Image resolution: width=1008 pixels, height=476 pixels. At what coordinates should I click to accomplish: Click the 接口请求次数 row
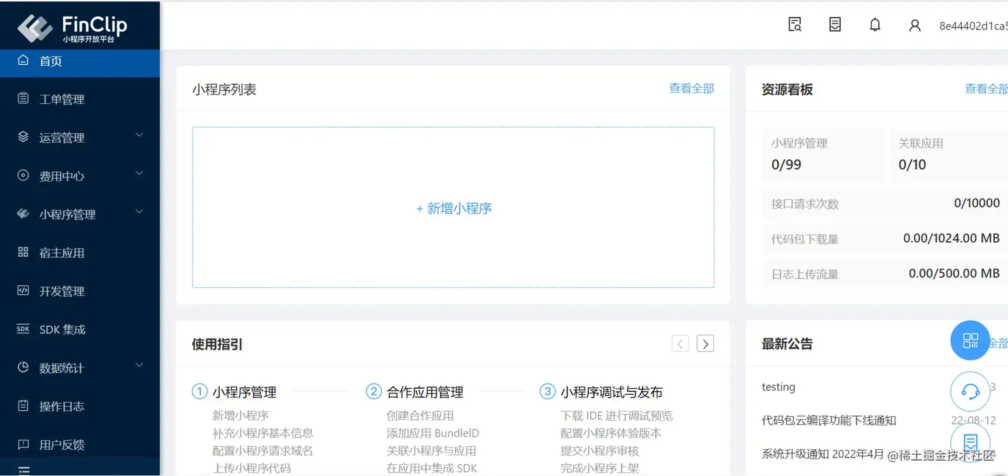coord(885,203)
